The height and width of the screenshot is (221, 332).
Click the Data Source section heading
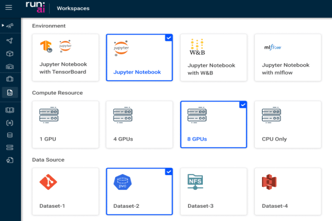(x=49, y=160)
